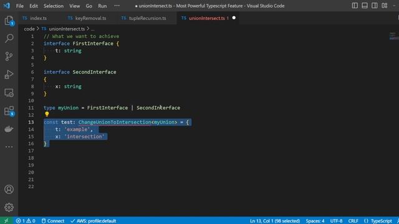Switch to the keyRemoval.ts tab

tap(90, 18)
